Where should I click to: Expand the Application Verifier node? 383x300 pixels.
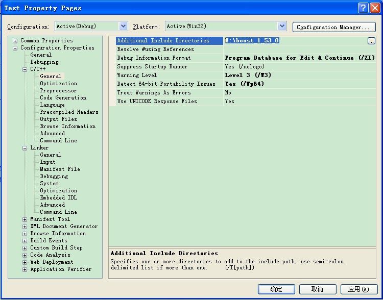tap(25, 269)
